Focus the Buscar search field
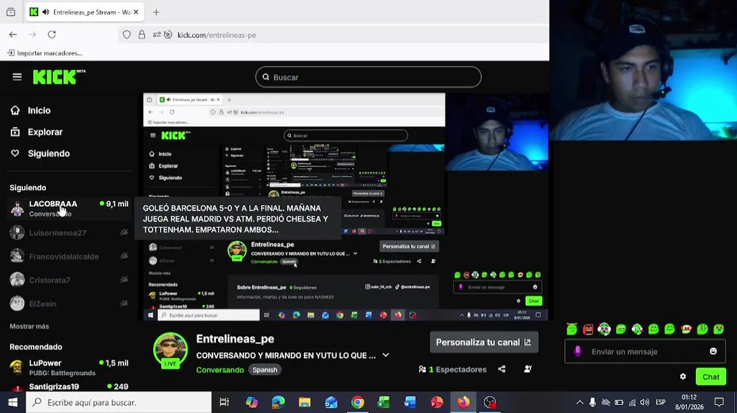The image size is (737, 413). coord(368,77)
